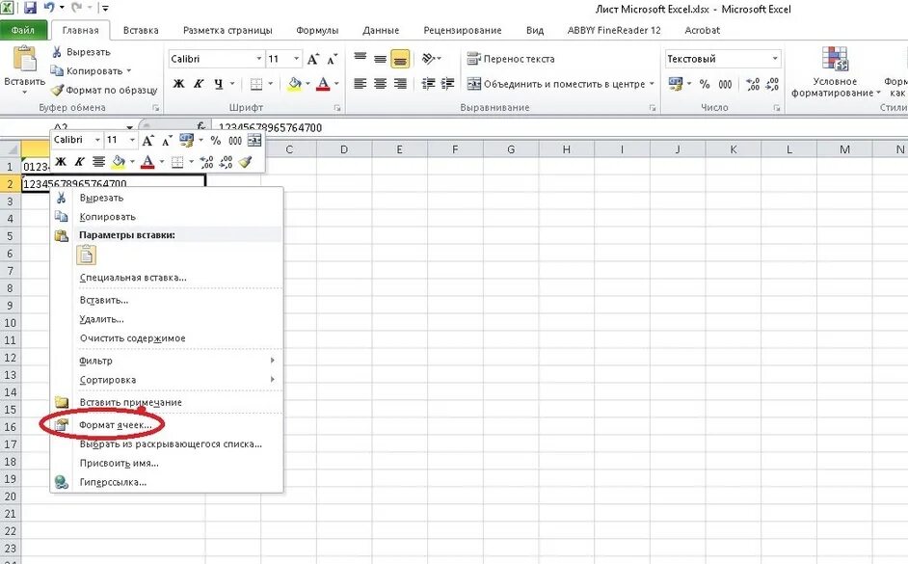Switch to the Рецензирование tab
The height and width of the screenshot is (564, 908).
pyautogui.click(x=463, y=30)
